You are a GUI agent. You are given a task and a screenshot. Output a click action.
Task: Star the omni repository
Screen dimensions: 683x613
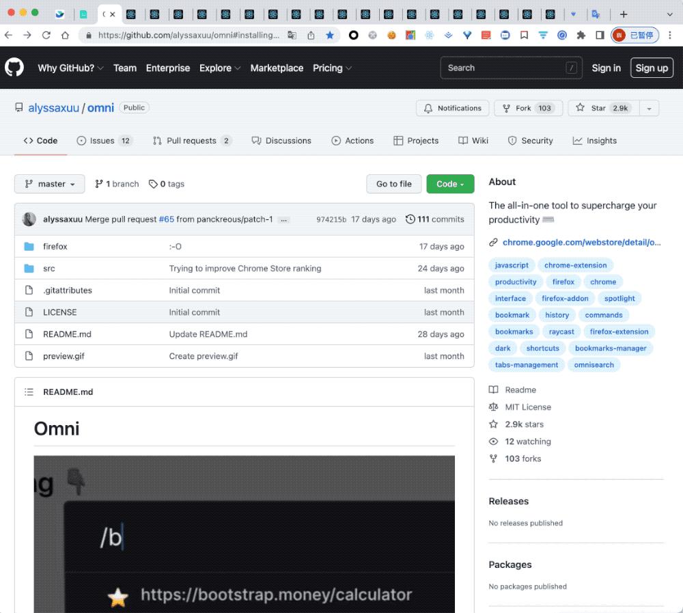603,108
